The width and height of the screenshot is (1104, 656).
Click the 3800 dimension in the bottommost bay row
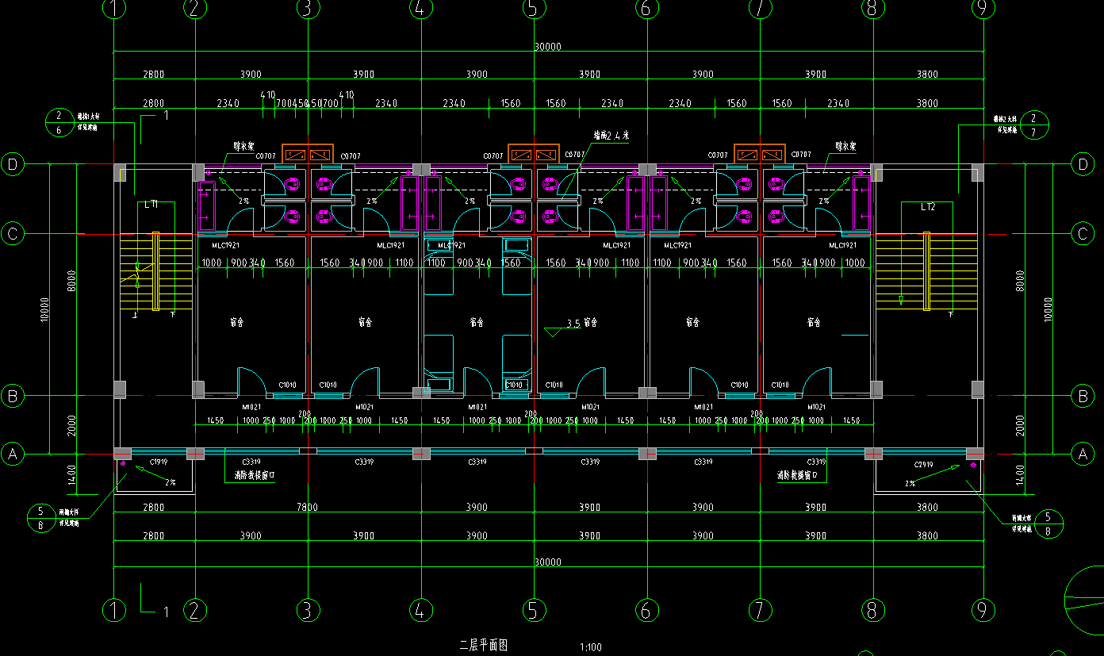pyautogui.click(x=926, y=536)
